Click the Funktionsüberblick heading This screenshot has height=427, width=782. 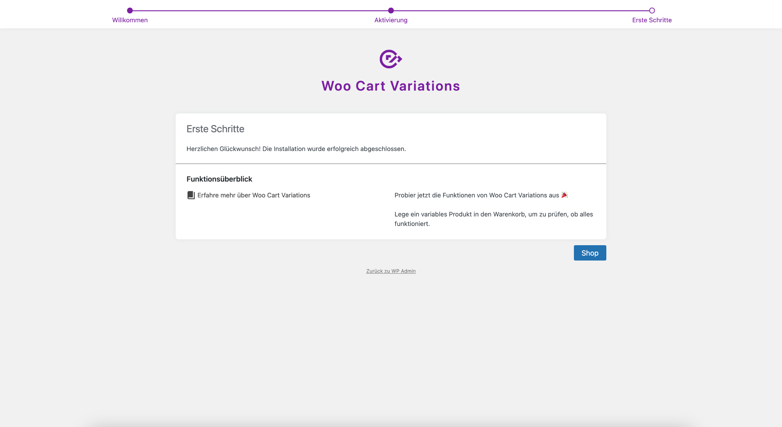point(219,179)
